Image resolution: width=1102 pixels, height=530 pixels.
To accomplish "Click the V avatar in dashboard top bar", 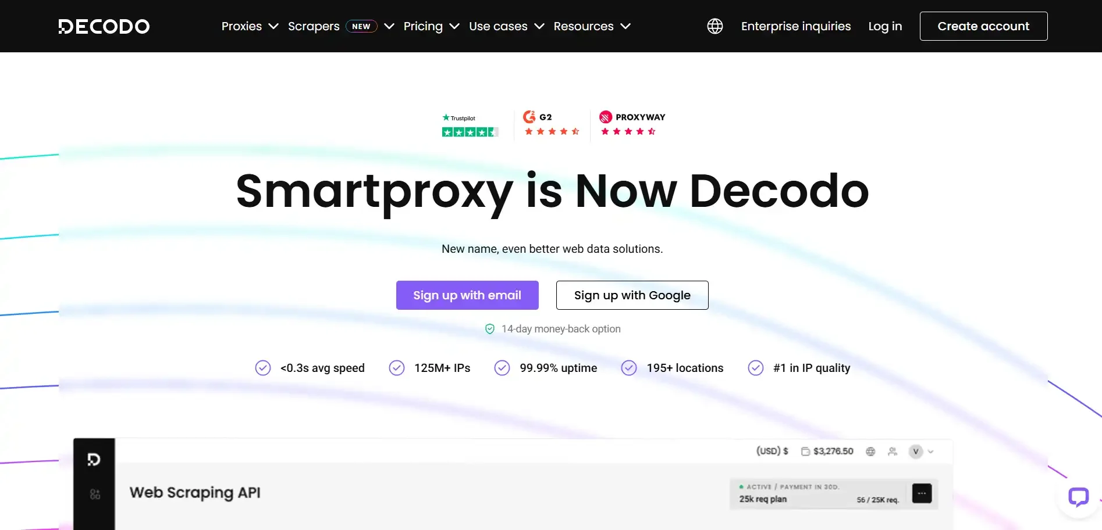I will point(916,452).
